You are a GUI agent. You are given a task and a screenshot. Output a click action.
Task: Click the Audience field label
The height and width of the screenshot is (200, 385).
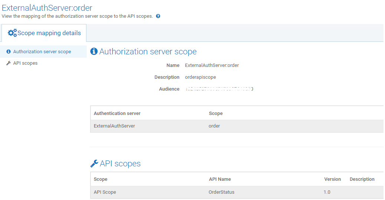pos(169,89)
